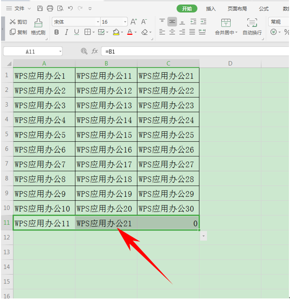Screen dimensions: 290x300
Task: Apply yellow fill color
Action: (x=116, y=32)
